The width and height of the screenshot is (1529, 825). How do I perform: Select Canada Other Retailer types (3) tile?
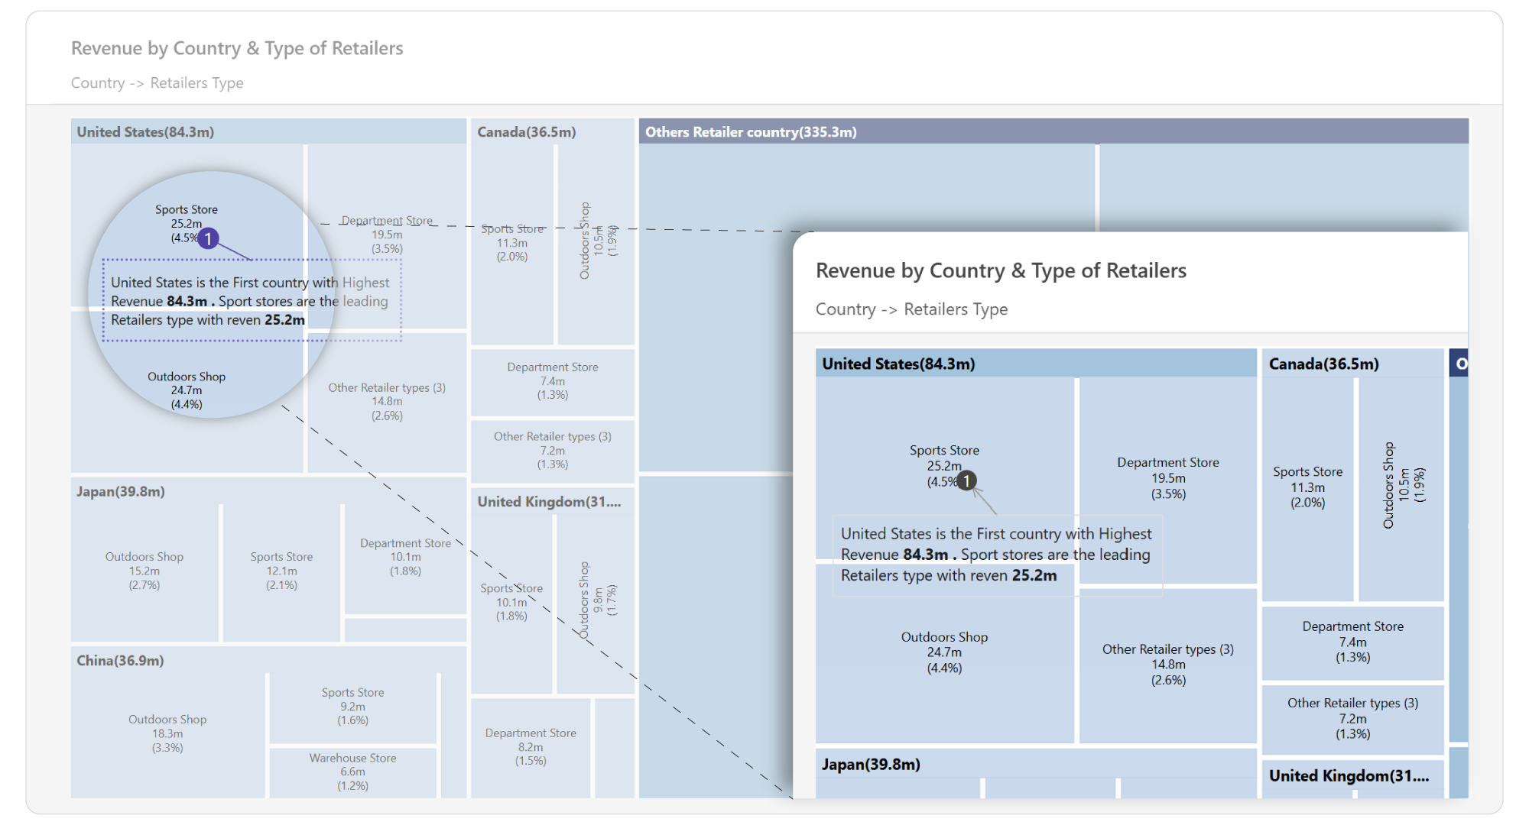coord(553,451)
